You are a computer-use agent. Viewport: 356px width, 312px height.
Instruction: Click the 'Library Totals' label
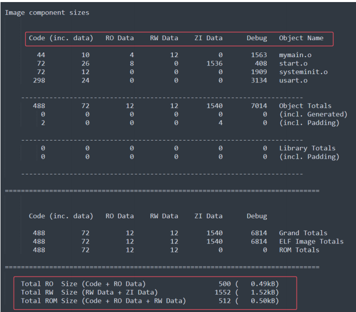point(307,148)
